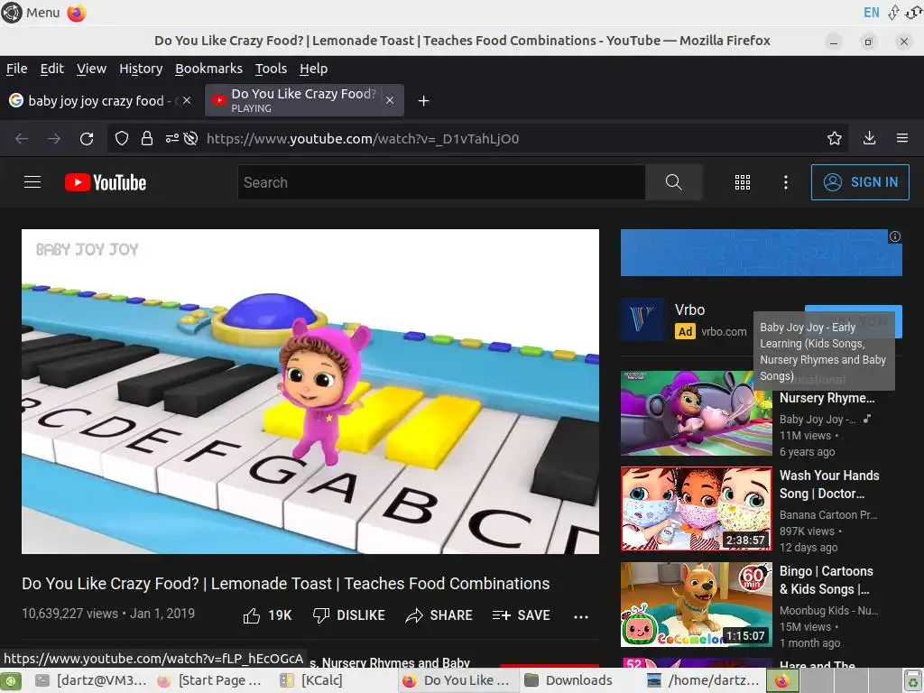Image resolution: width=924 pixels, height=693 pixels.
Task: Click the YouTube search magnifier button
Action: click(x=673, y=182)
